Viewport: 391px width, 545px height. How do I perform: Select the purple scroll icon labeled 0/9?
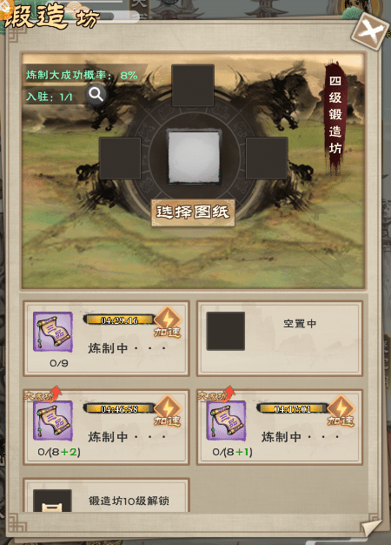point(53,332)
